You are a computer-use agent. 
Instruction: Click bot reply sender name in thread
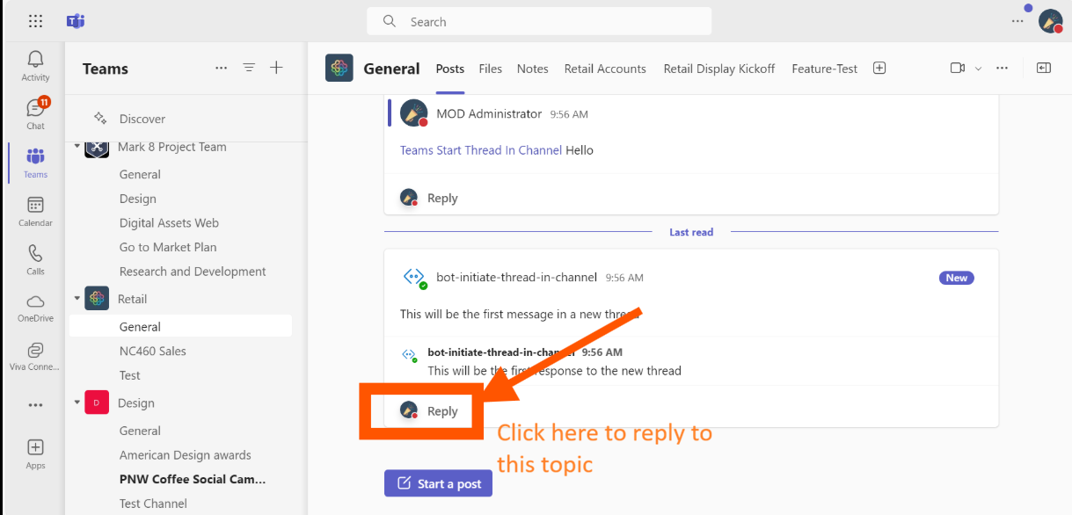(501, 352)
